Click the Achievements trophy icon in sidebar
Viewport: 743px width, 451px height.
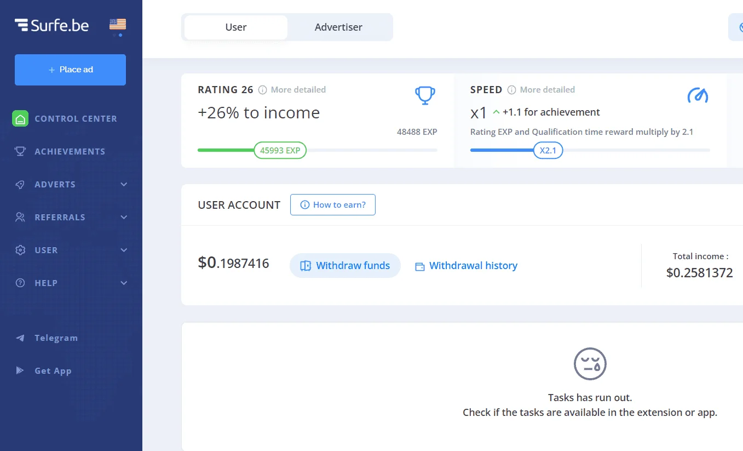coord(20,151)
